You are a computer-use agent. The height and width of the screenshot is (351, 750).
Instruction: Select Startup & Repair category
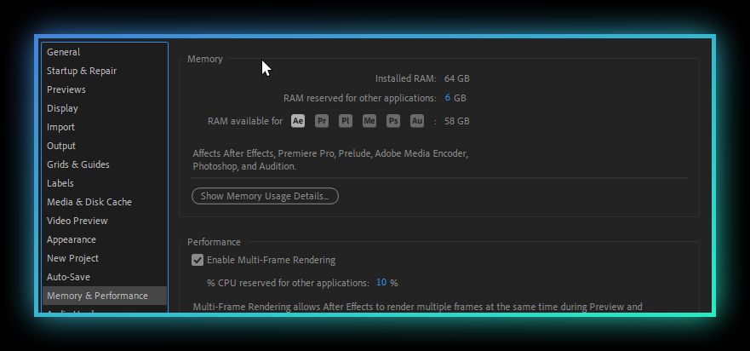tap(105, 71)
